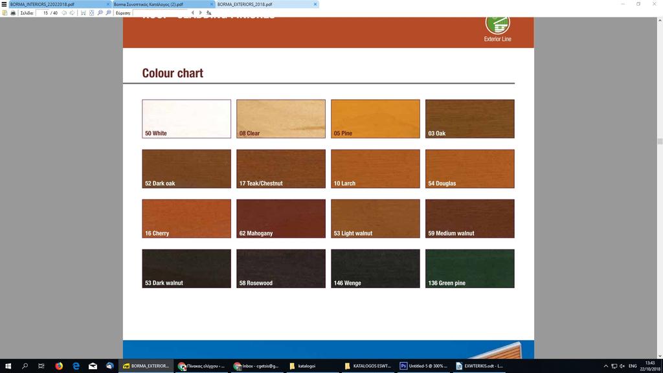The width and height of the screenshot is (663, 373).
Task: Click the 53 Dark walnut swatch
Action: pos(186,269)
